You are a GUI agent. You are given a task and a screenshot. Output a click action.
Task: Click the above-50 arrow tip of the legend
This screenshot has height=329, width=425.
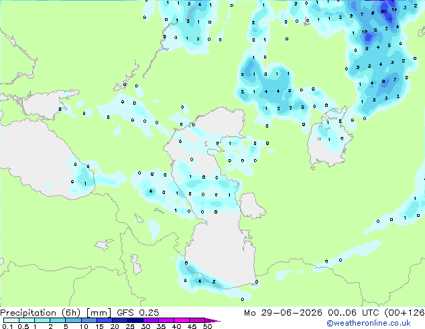213,320
